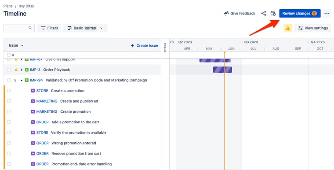Click epic icon beside Create and publish ad
334x170 pixels.
(33, 101)
